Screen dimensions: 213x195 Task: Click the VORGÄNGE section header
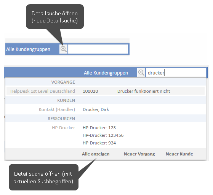coord(63,82)
